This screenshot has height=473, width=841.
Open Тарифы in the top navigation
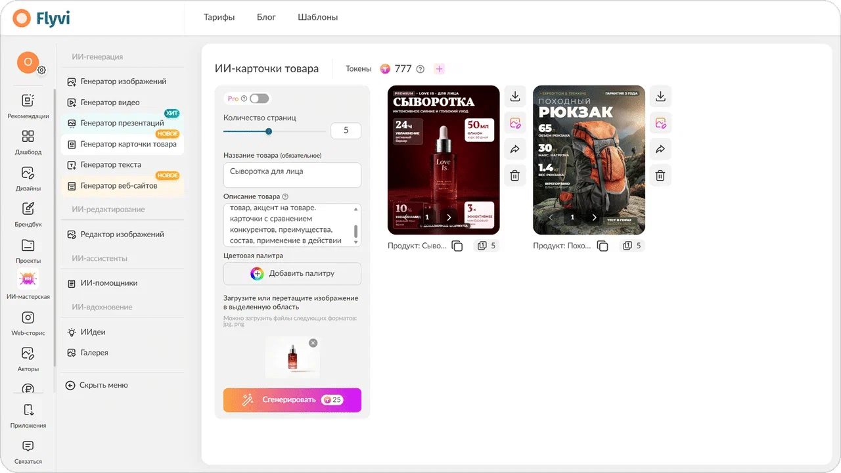(219, 17)
